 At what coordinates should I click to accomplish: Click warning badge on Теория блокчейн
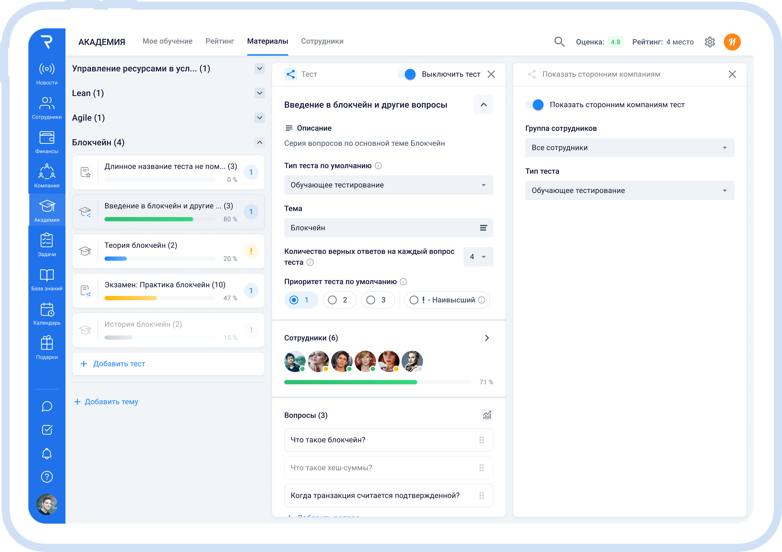click(251, 251)
